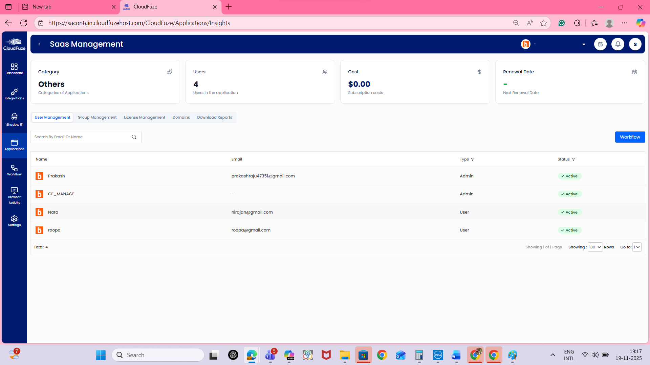Viewport: 650px width, 365px height.
Task: Click the Active status badge for Prakash
Action: click(569, 176)
